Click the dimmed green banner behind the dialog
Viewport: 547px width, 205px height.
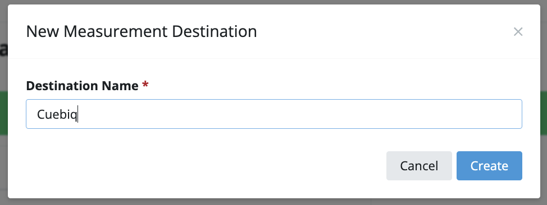[x=543, y=113]
